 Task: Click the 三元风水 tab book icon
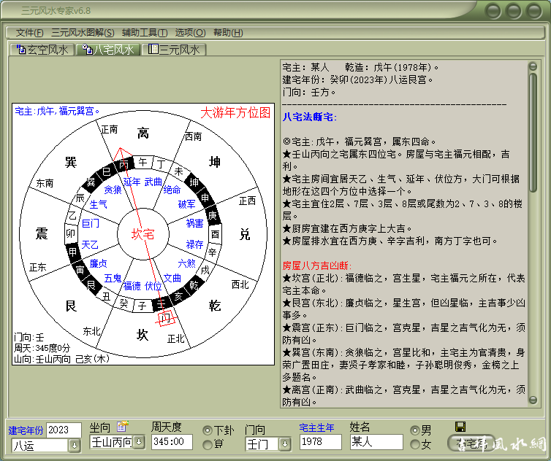(153, 50)
